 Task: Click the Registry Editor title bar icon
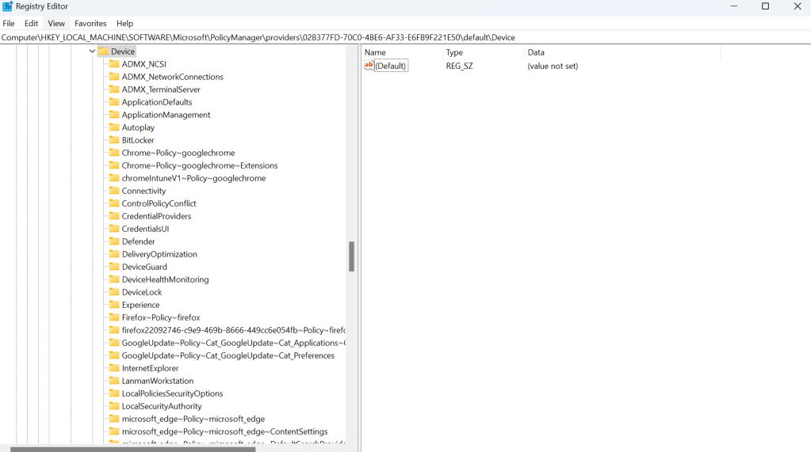(x=7, y=6)
